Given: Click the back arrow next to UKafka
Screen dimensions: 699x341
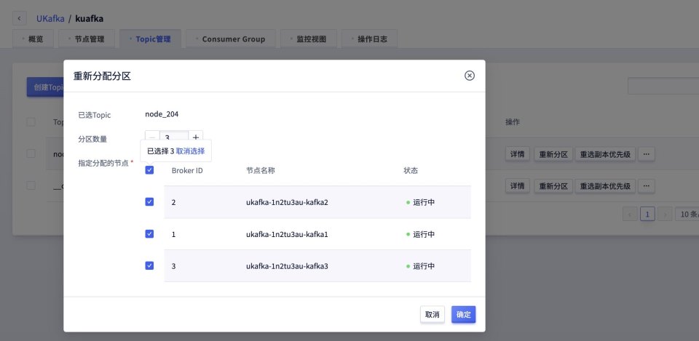Looking at the screenshot, I should 20,17.
